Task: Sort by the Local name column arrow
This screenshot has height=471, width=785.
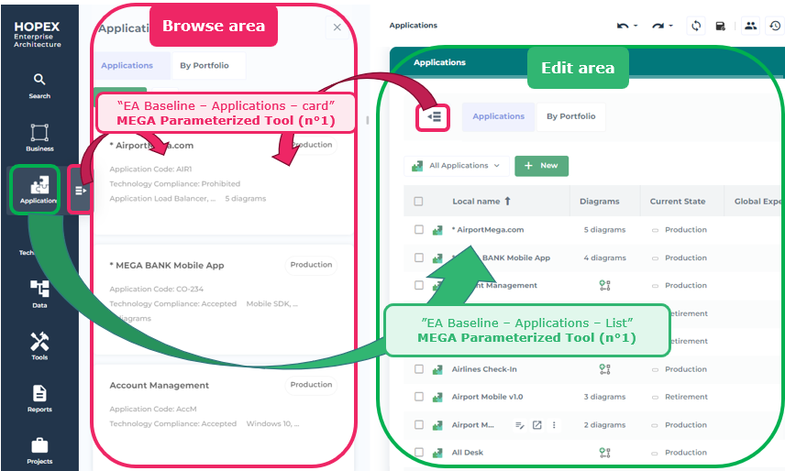Action: (x=507, y=201)
